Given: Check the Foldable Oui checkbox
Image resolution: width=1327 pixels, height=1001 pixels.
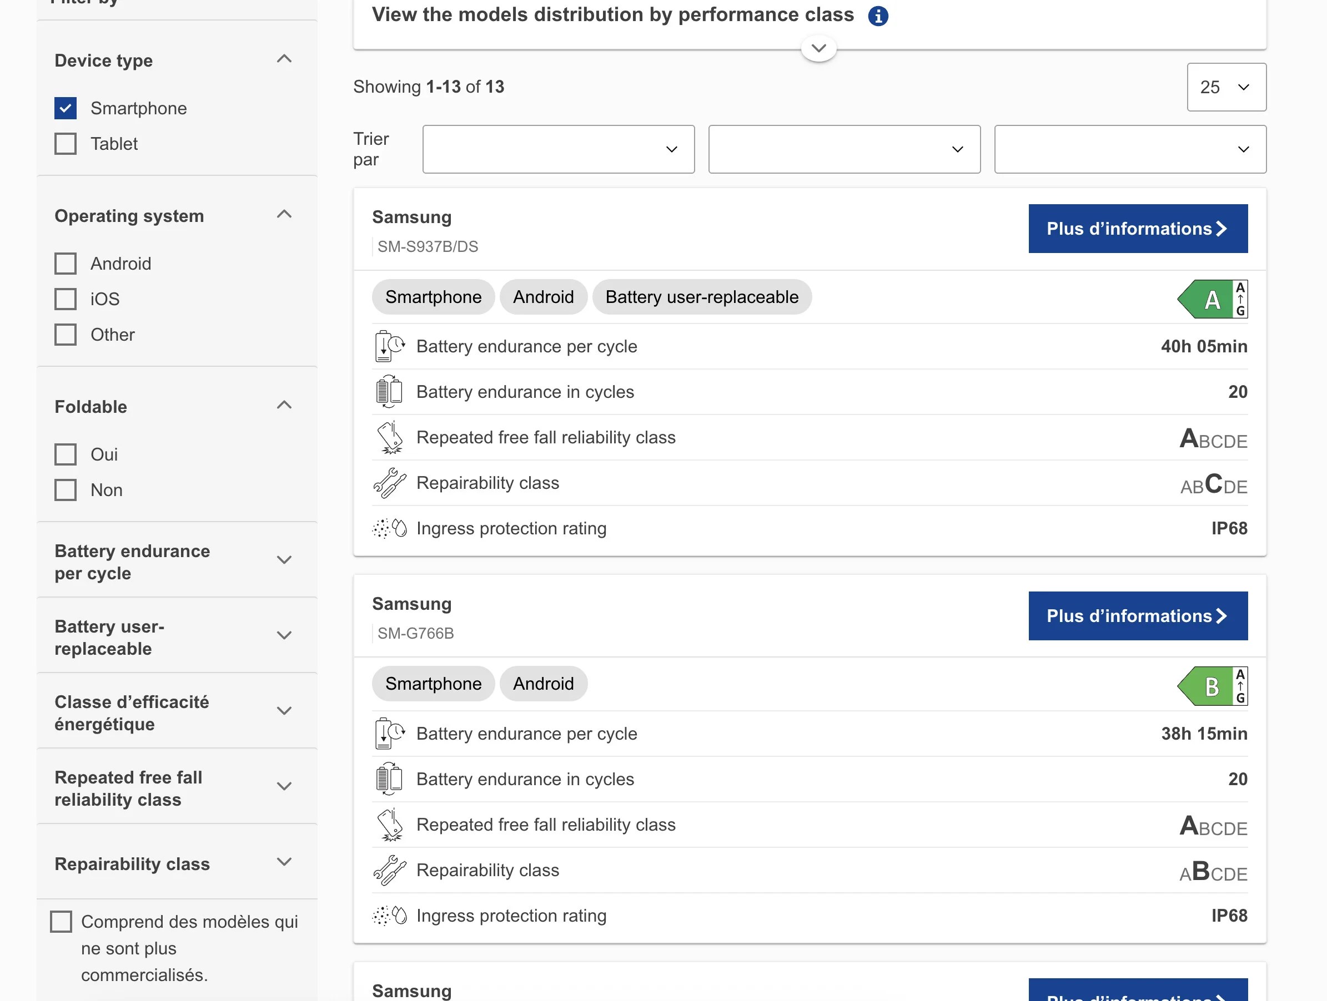Looking at the screenshot, I should tap(66, 454).
